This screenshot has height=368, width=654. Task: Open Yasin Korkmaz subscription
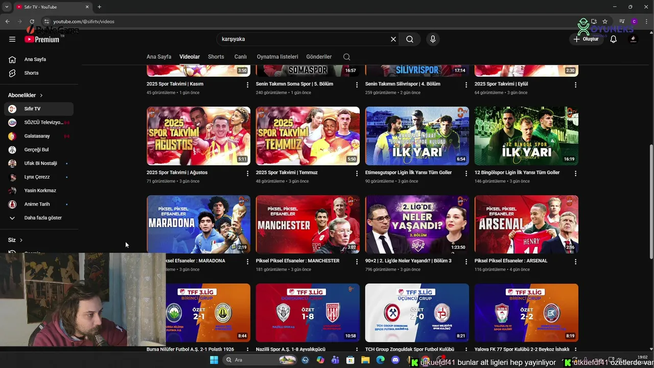click(38, 191)
